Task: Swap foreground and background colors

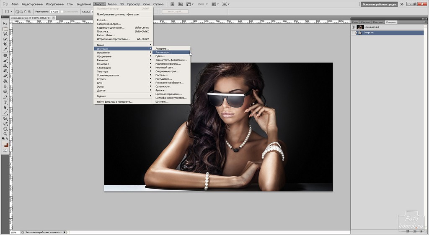Action: (x=8, y=139)
